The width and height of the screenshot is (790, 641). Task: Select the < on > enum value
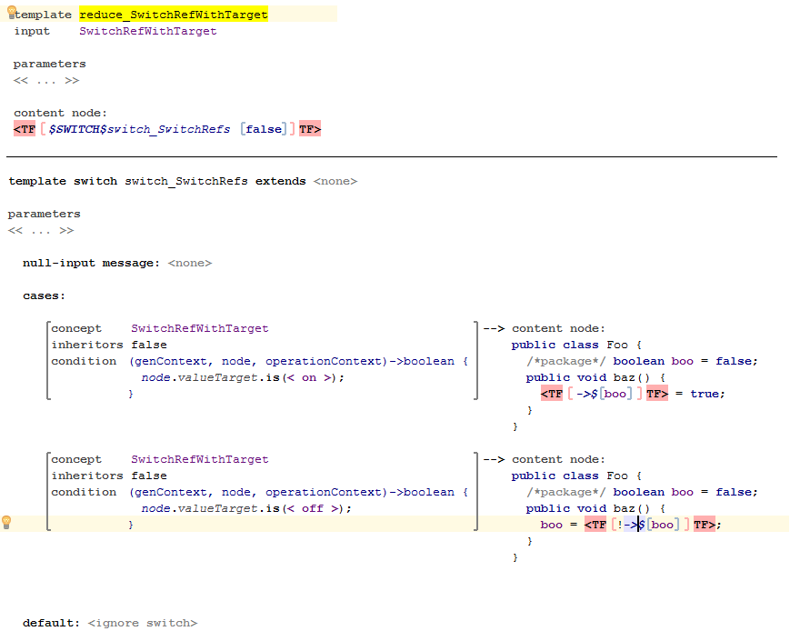click(x=308, y=377)
